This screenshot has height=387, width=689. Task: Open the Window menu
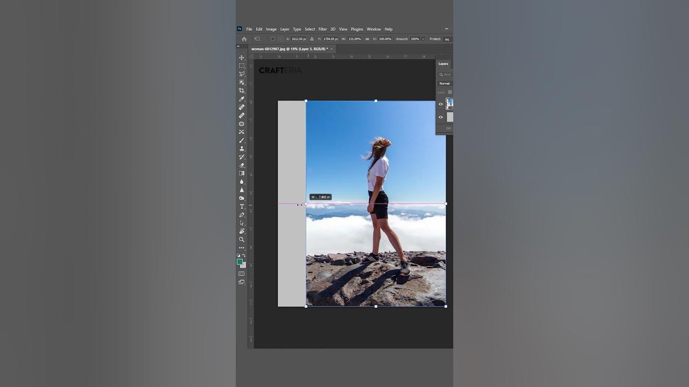point(374,29)
